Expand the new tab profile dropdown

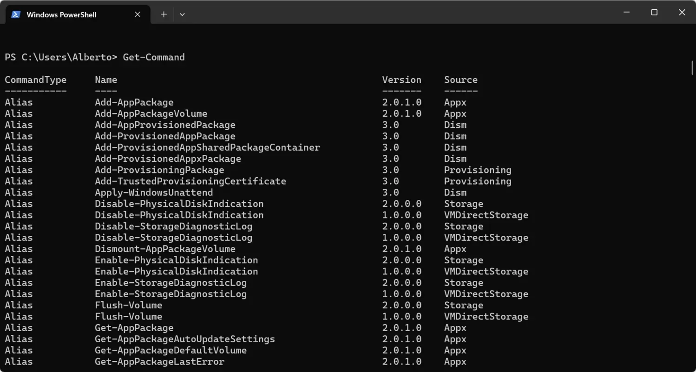(x=182, y=14)
